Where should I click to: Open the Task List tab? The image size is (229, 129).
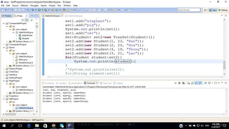pyautogui.click(x=106, y=83)
